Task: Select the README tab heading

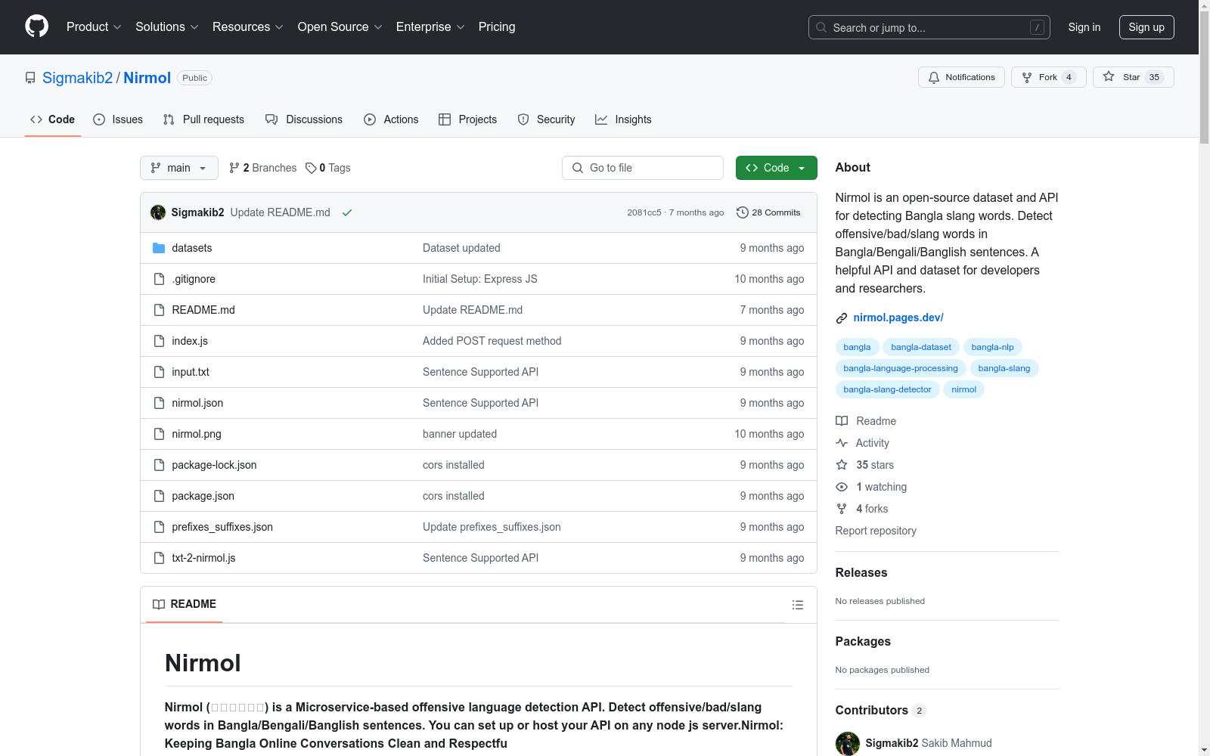Action: [185, 604]
